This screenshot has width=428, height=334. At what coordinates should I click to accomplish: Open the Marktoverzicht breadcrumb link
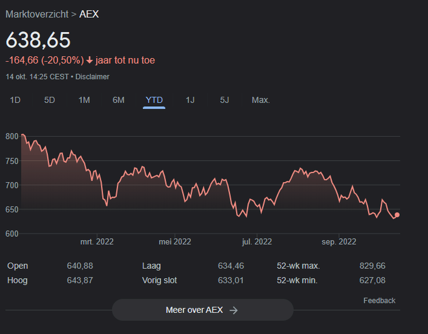point(37,14)
